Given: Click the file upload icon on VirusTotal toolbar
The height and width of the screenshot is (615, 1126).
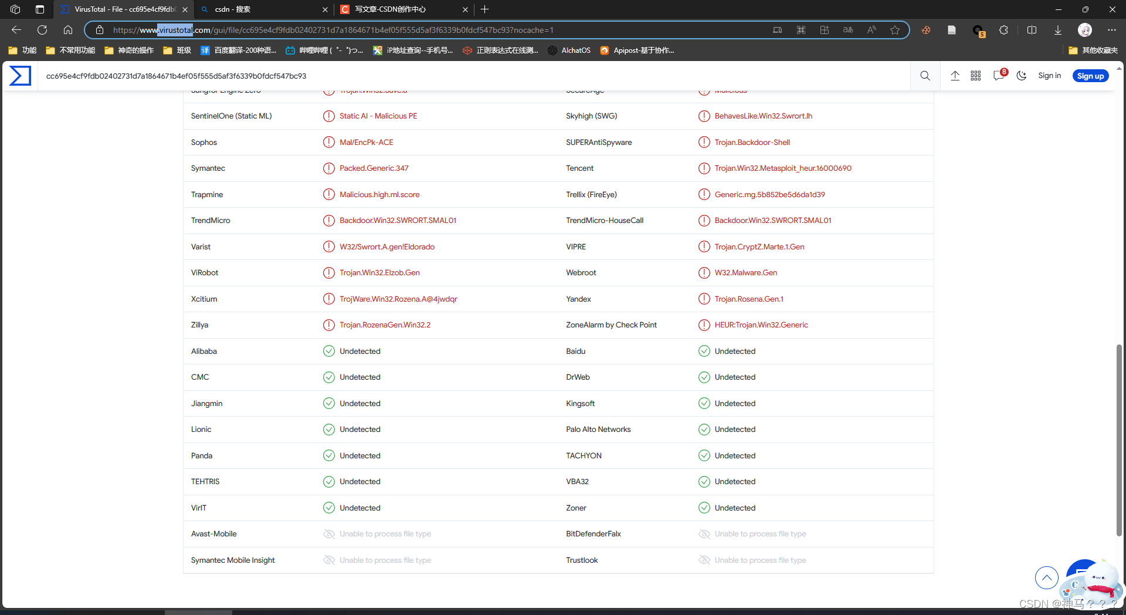Looking at the screenshot, I should 955,76.
